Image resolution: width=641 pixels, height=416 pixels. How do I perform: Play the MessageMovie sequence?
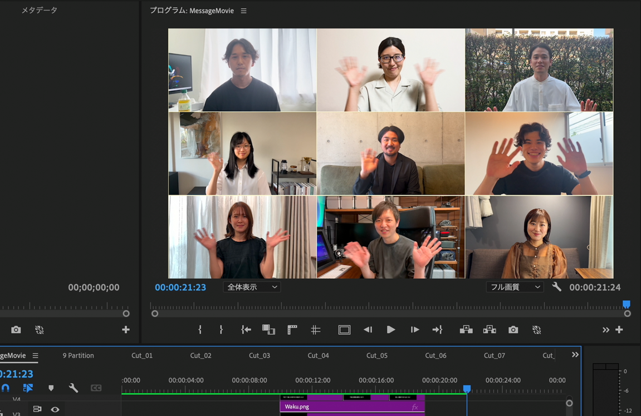(x=391, y=329)
